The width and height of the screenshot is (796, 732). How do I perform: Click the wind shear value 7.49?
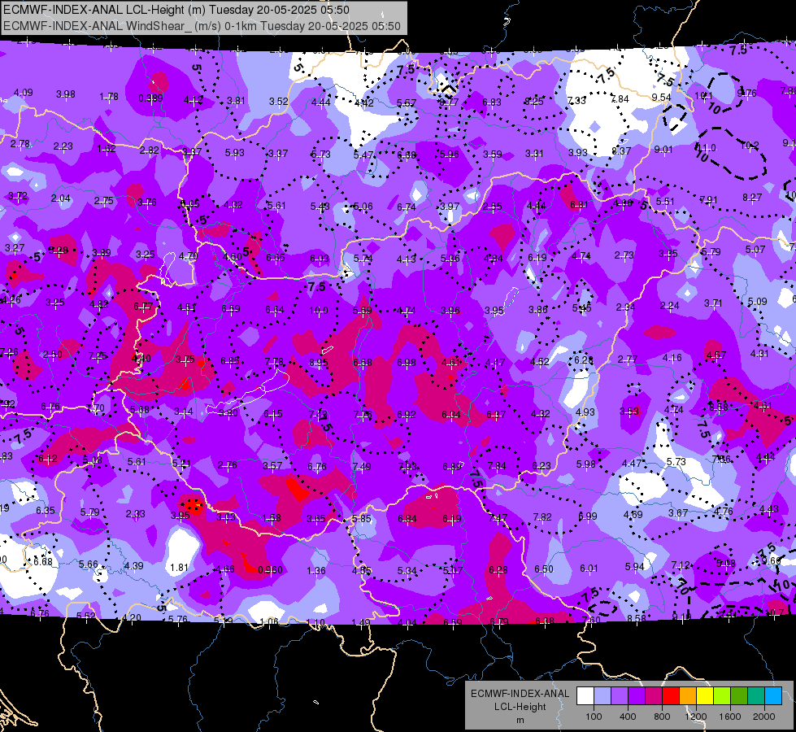point(362,466)
